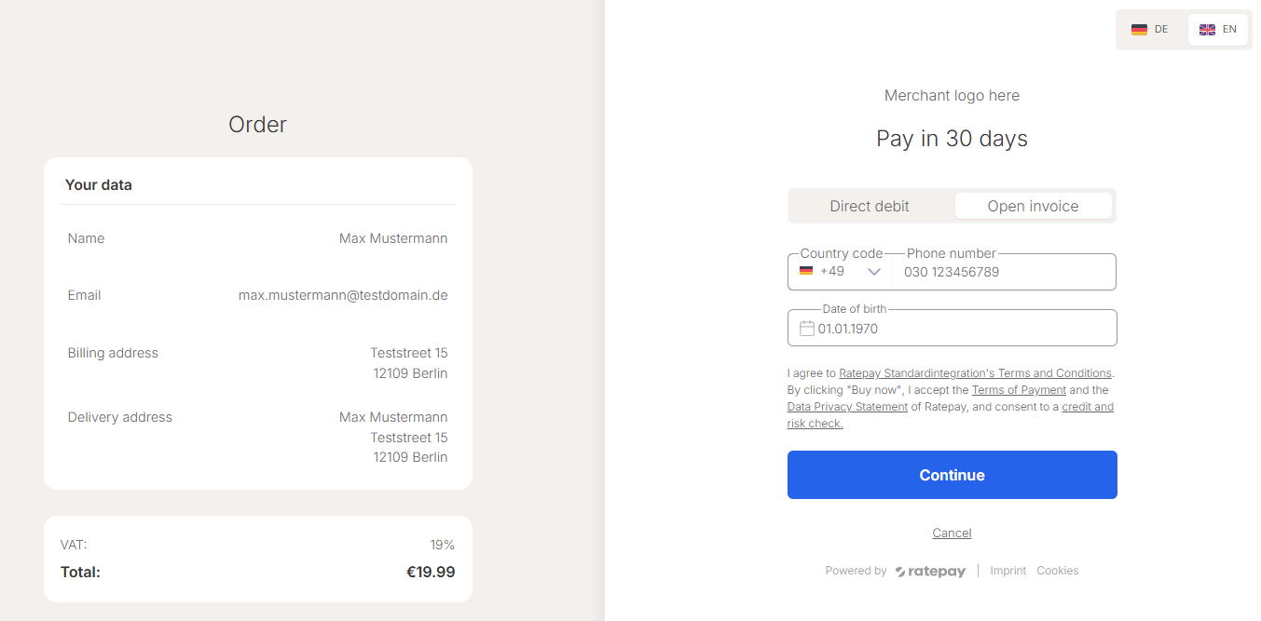The height and width of the screenshot is (621, 1261).
Task: Expand the country code chevron
Action: coord(873,272)
